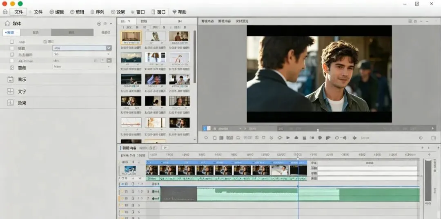Open the dropdown chevron in the preview scrubber bar
Viewport: 441px width, 219px height.
tap(240, 128)
